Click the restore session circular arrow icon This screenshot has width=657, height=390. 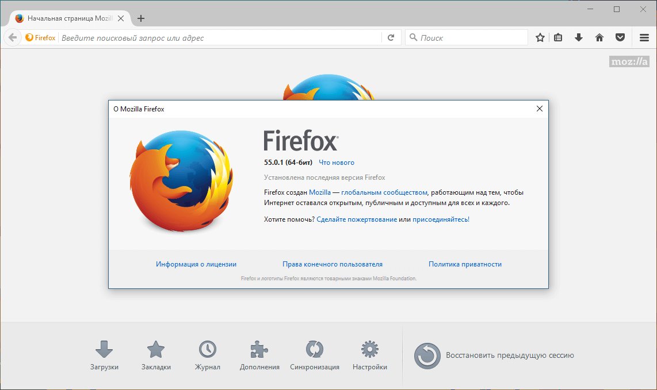point(427,356)
